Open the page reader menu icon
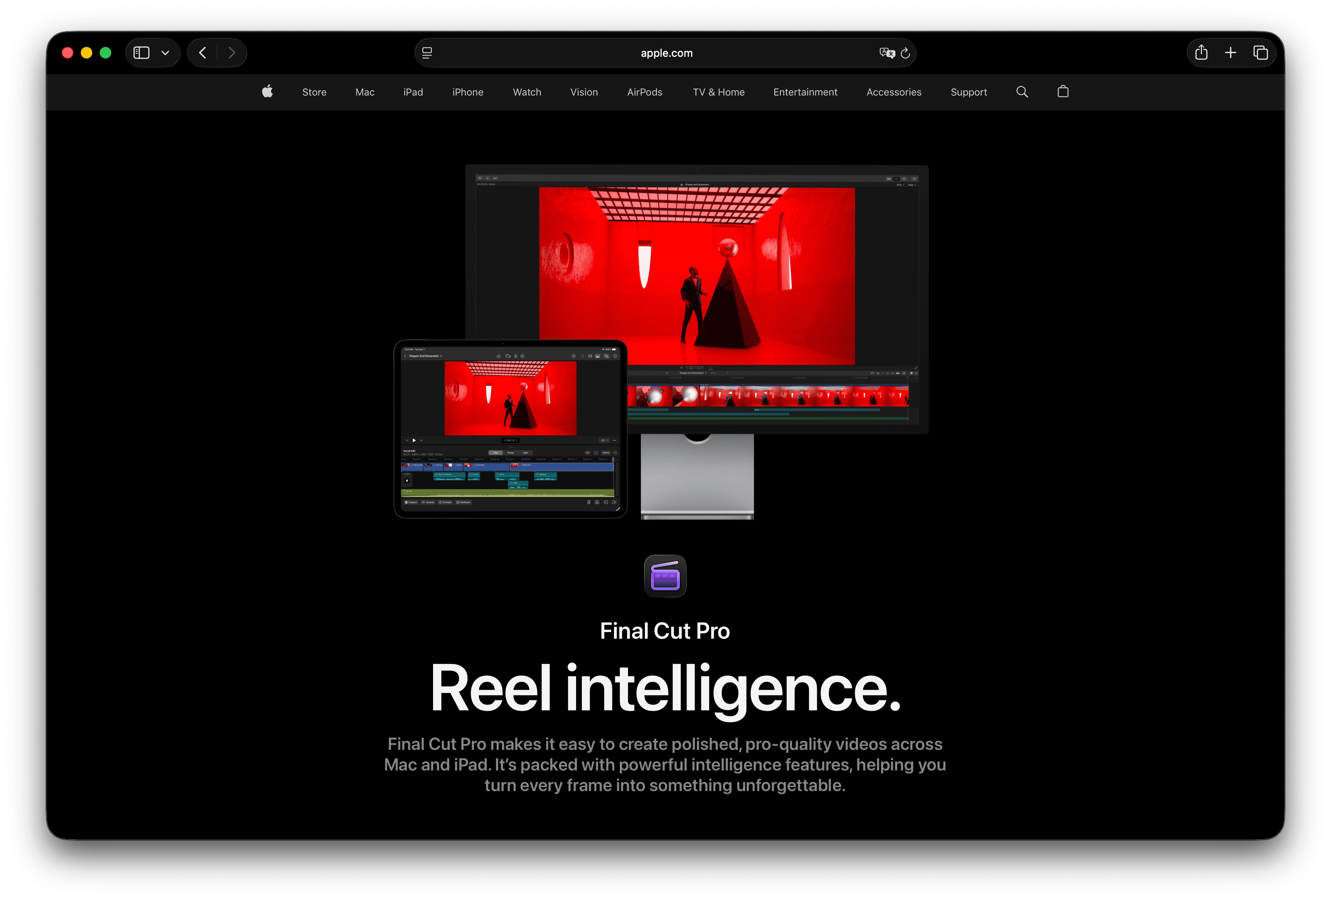Viewport: 1331px width, 901px height. pos(427,53)
